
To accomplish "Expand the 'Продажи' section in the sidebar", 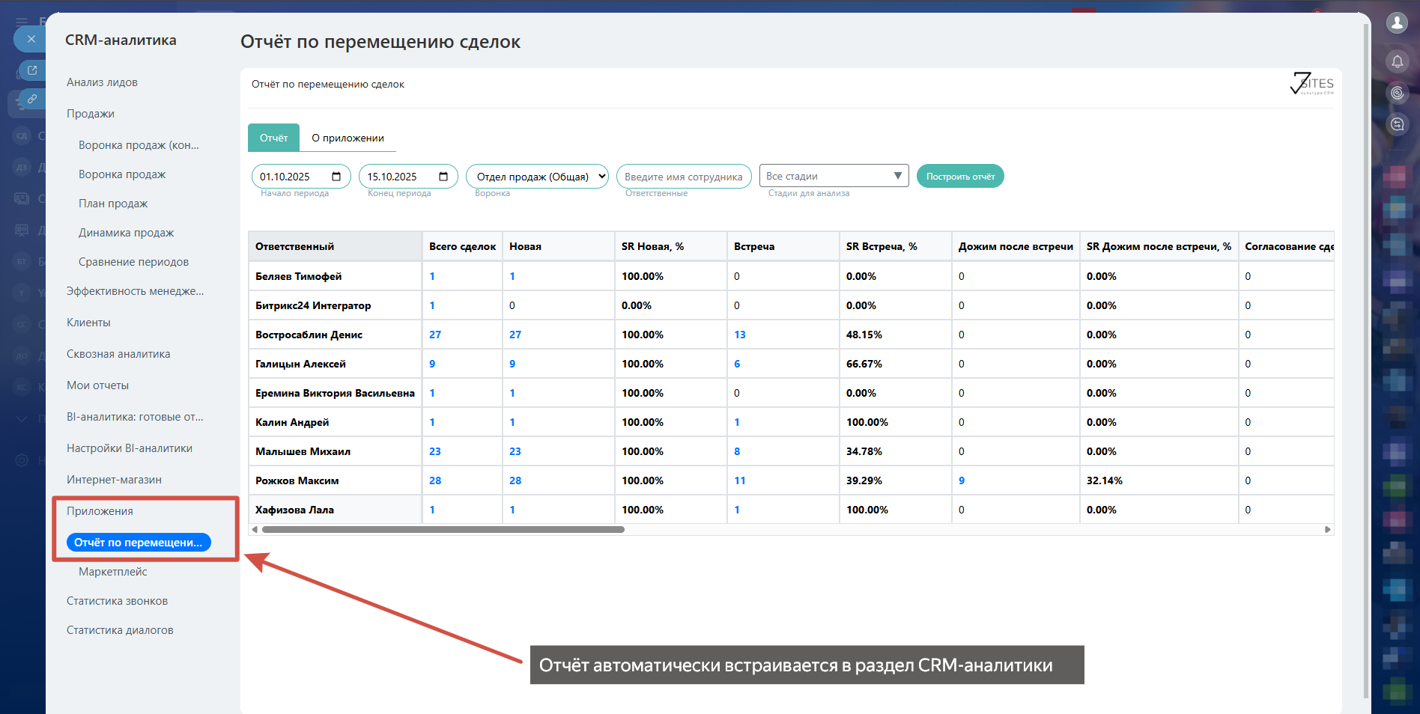I will point(91,114).
